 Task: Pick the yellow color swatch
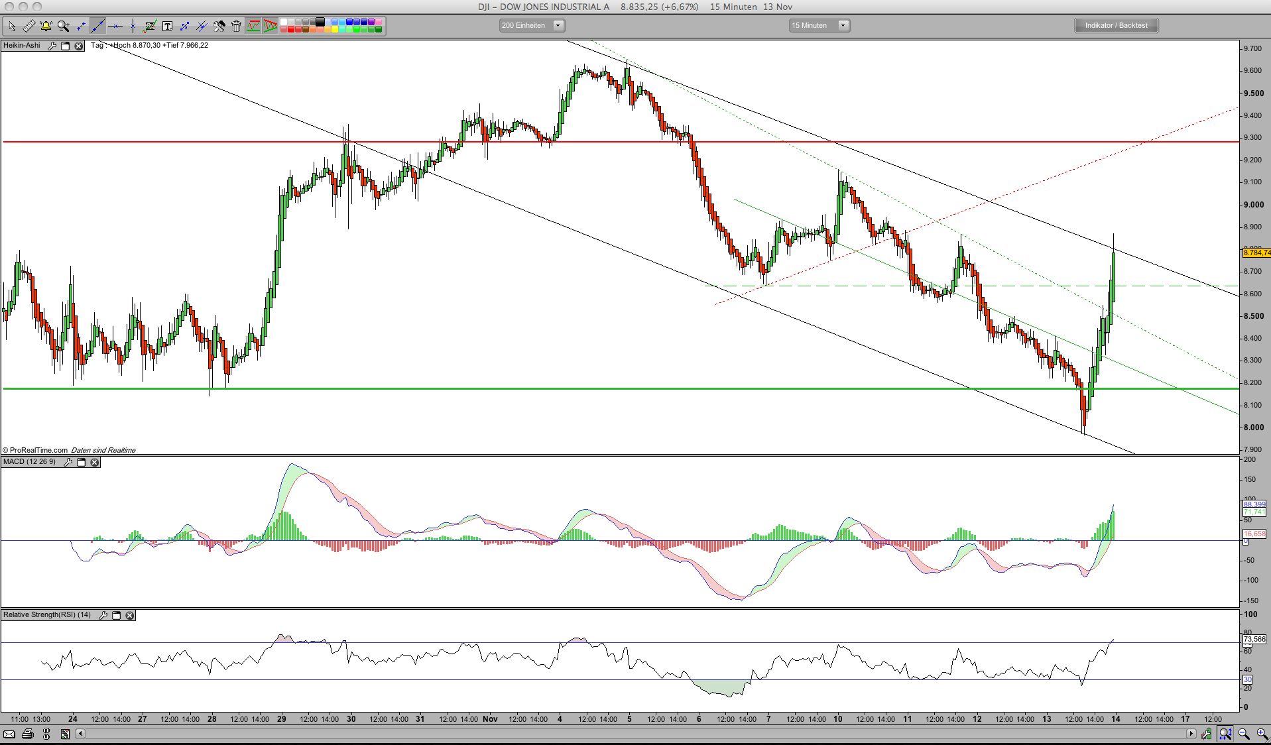click(x=335, y=29)
